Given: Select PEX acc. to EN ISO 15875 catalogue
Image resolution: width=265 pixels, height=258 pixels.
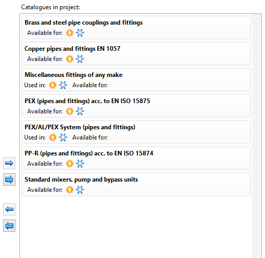Looking at the screenshot, I should [x=136, y=106].
